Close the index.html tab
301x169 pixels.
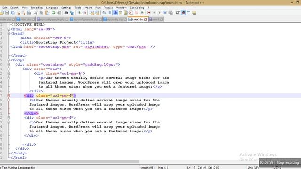[145, 19]
